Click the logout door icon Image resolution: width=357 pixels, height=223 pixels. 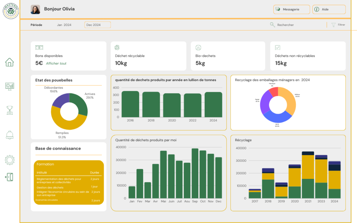9,177
